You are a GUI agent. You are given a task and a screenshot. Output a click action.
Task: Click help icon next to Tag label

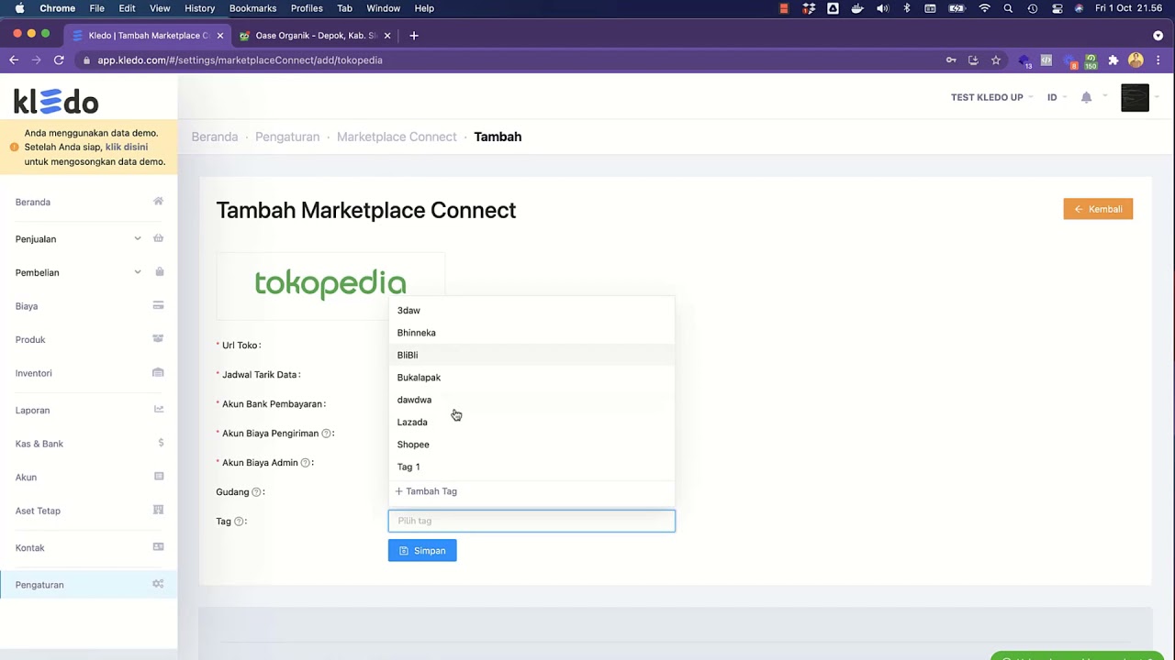(239, 522)
